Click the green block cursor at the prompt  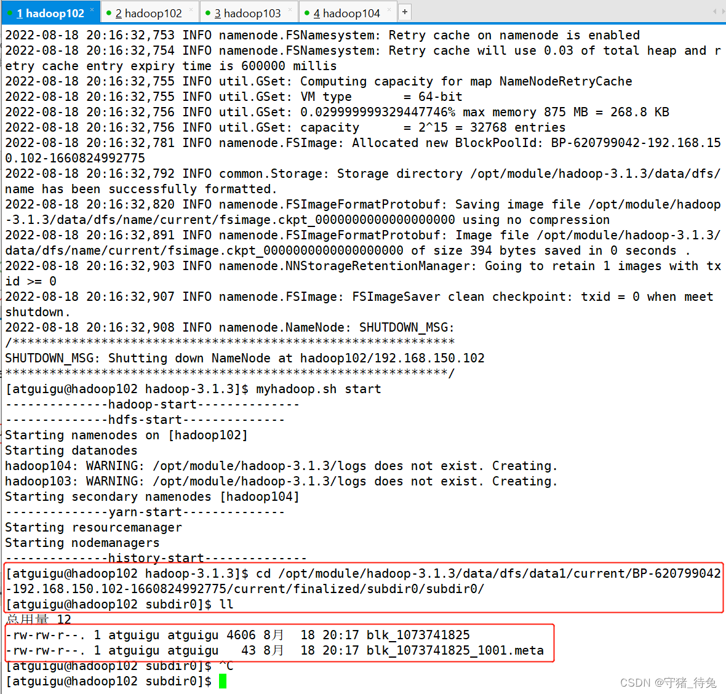pyautogui.click(x=223, y=681)
